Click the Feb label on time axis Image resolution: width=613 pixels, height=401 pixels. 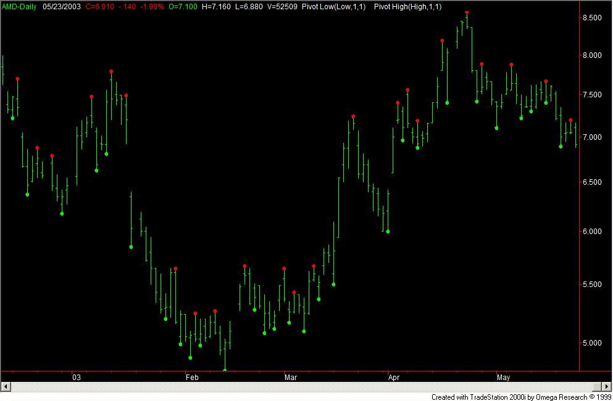click(192, 377)
